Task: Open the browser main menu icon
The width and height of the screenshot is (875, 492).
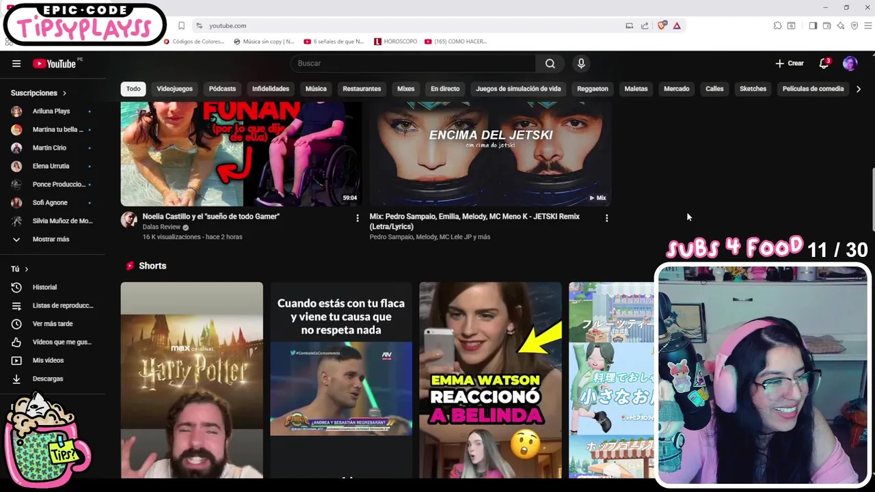Action: click(868, 25)
